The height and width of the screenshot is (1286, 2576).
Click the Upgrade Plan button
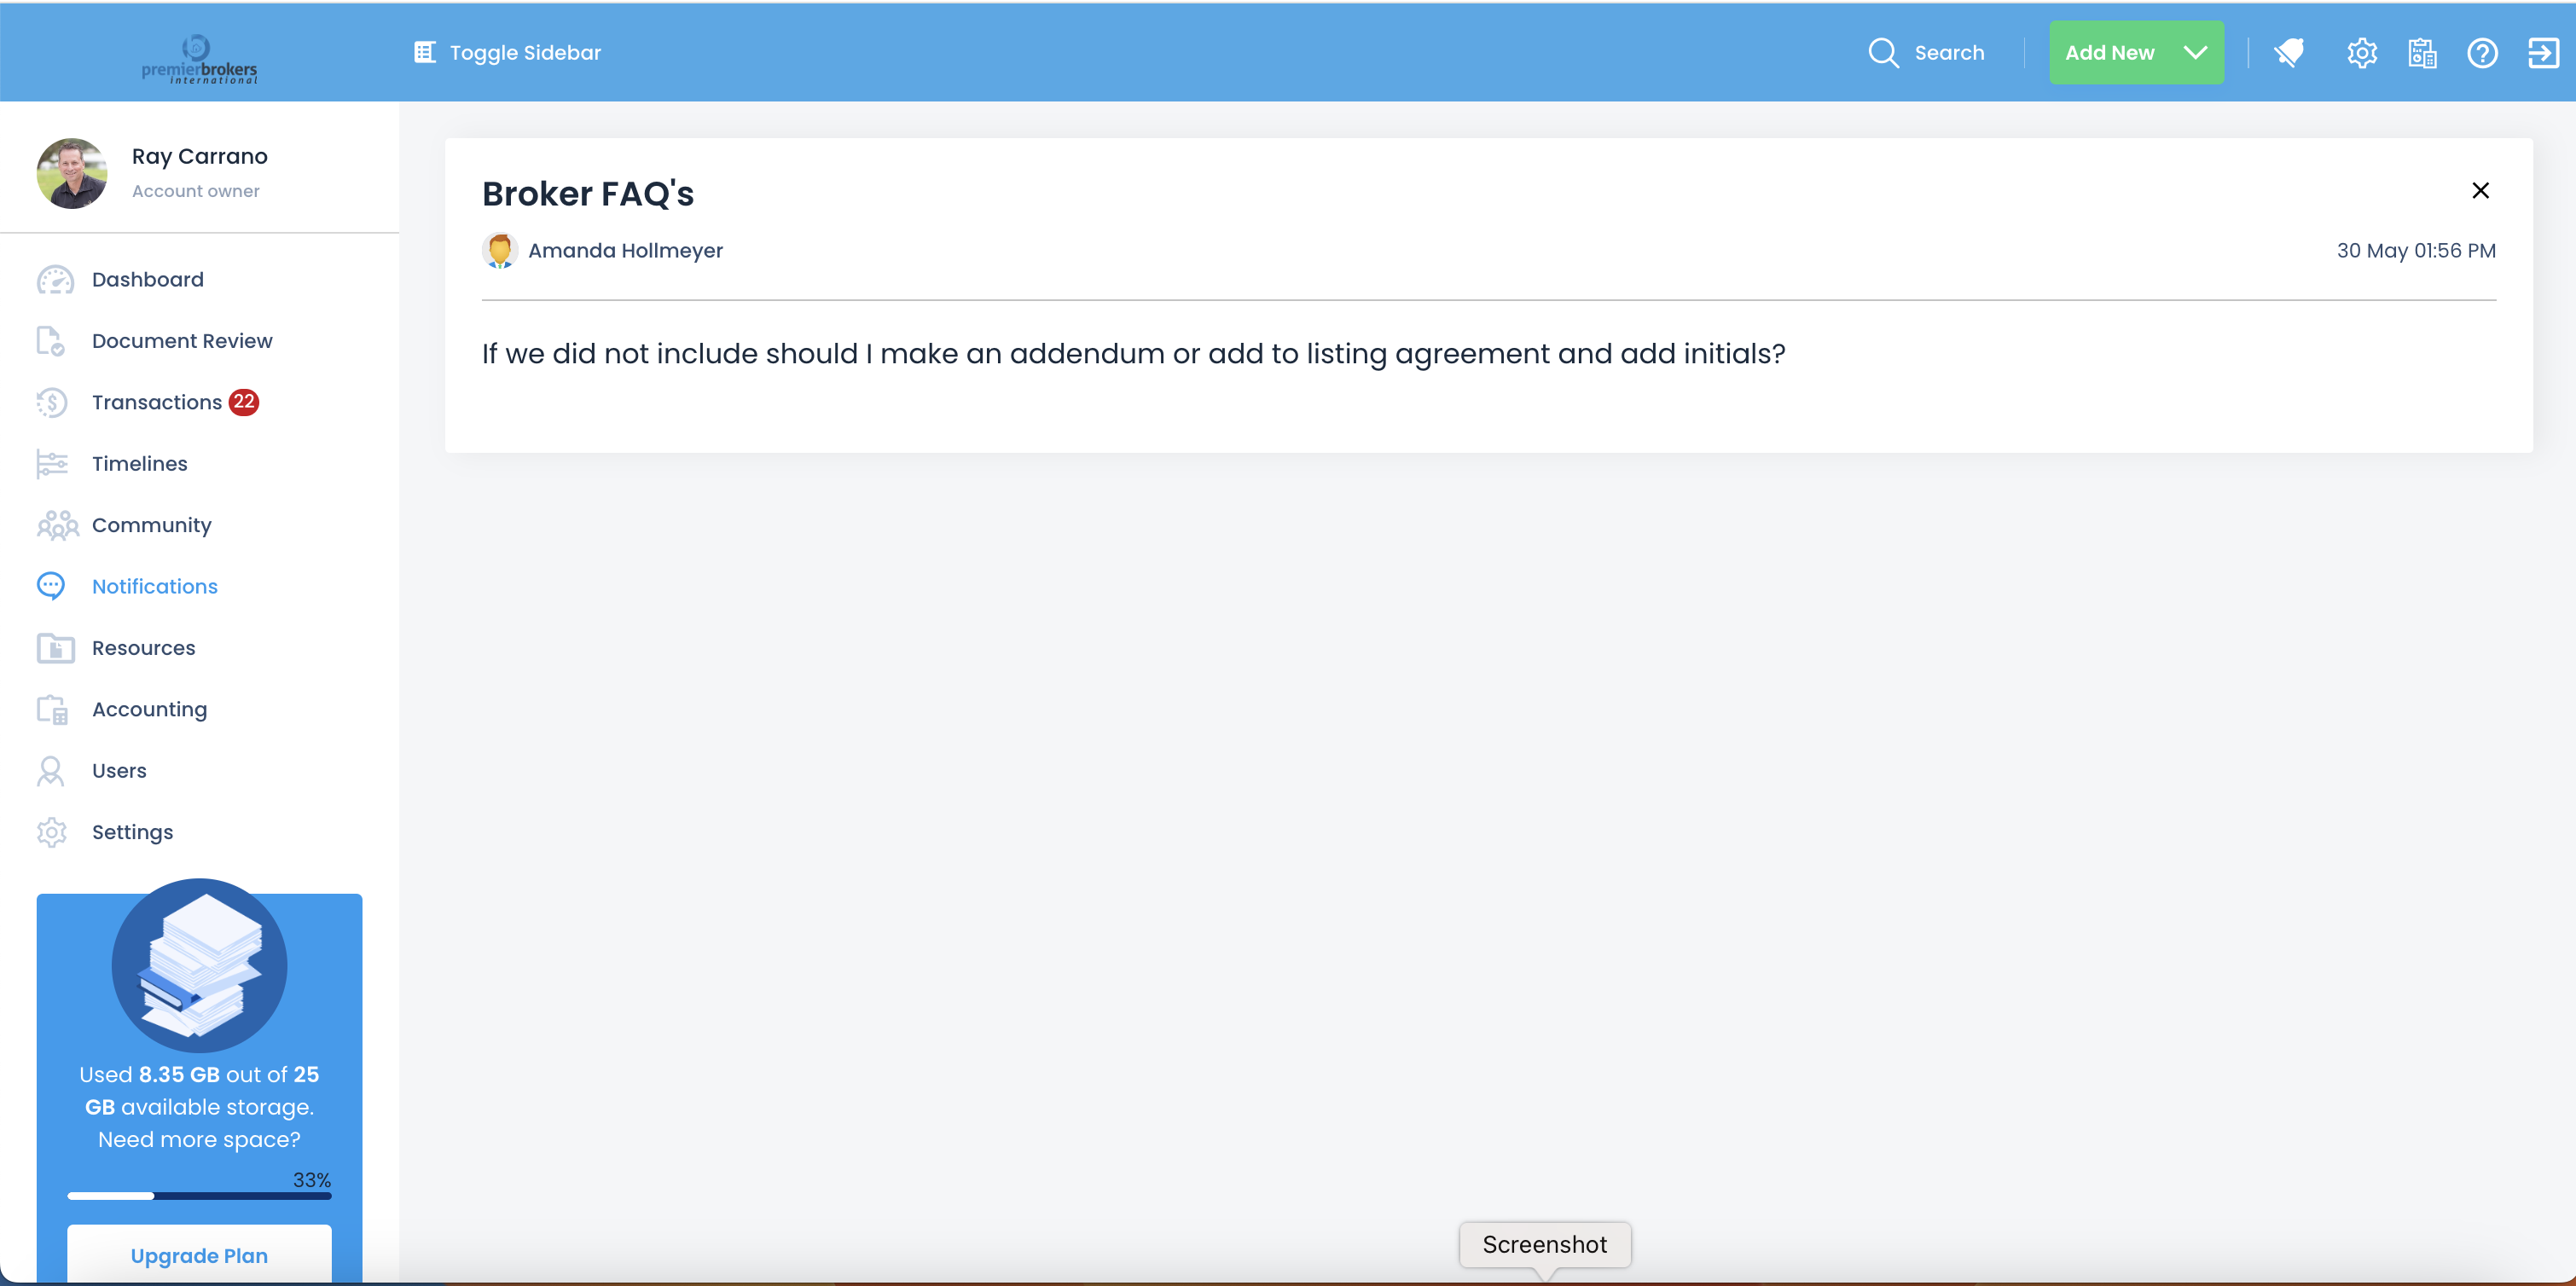pos(199,1255)
